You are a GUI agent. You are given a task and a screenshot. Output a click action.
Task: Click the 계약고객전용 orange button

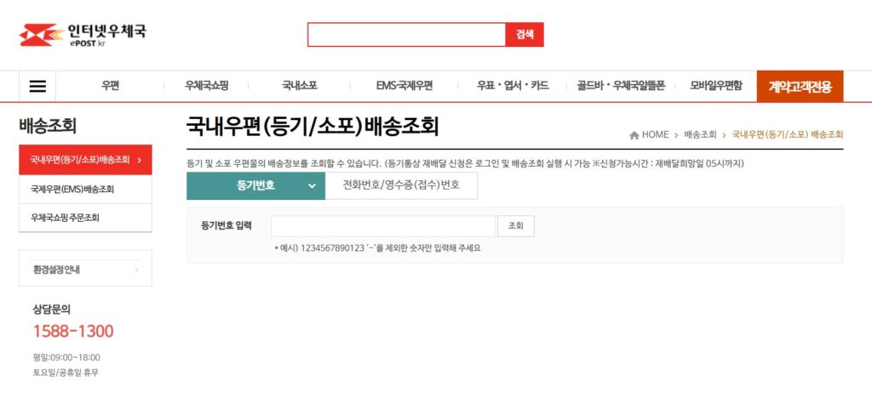point(800,86)
